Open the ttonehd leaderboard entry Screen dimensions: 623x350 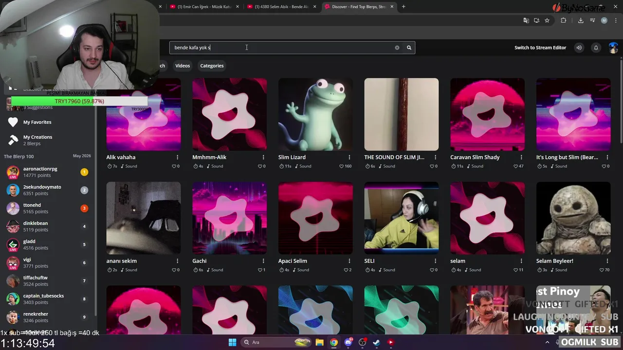(47, 209)
